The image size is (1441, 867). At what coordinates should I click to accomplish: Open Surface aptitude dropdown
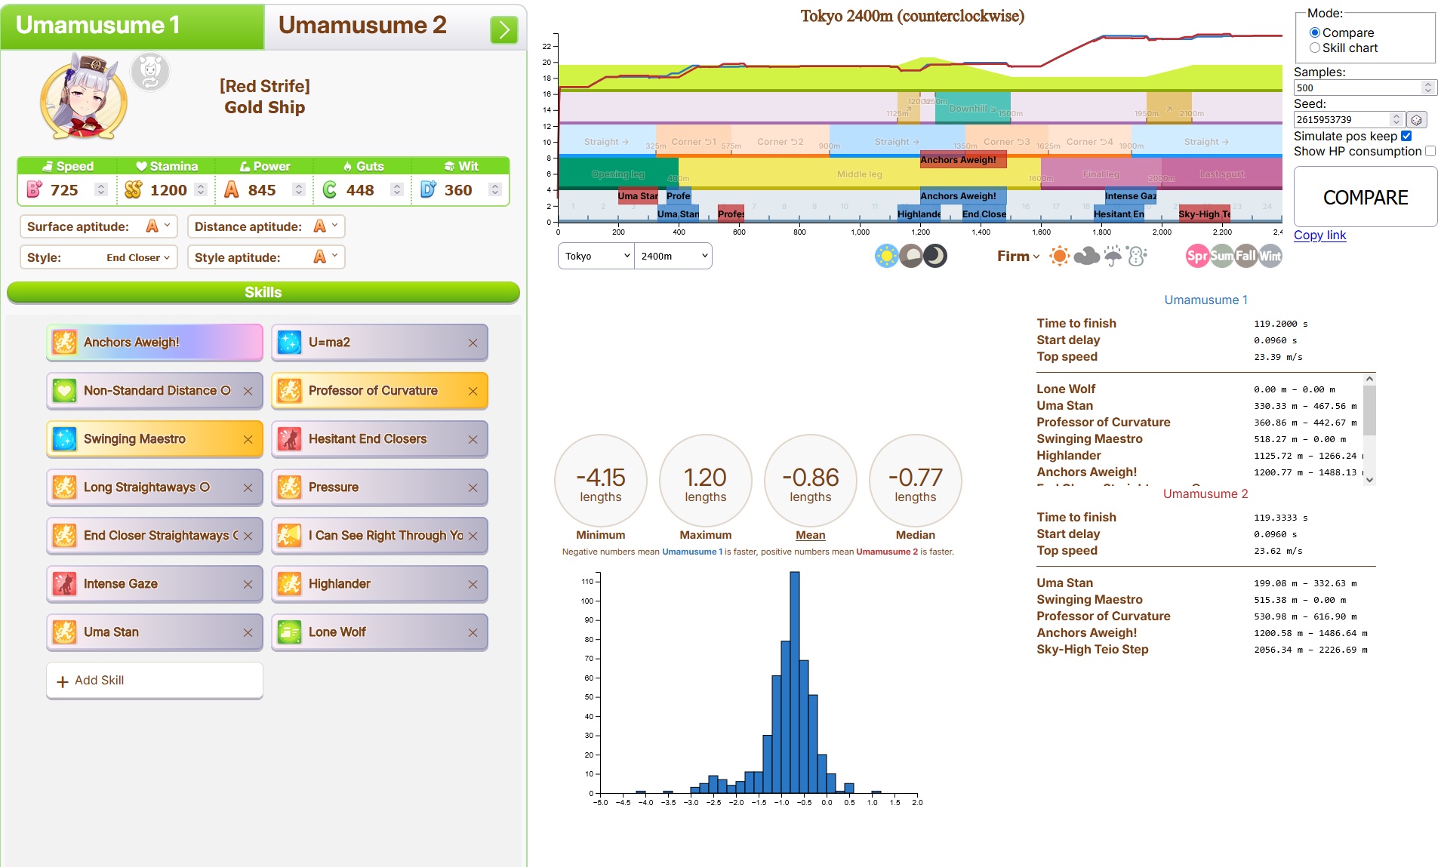tap(99, 226)
